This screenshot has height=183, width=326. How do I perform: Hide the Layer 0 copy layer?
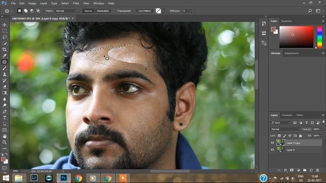[x=273, y=143]
